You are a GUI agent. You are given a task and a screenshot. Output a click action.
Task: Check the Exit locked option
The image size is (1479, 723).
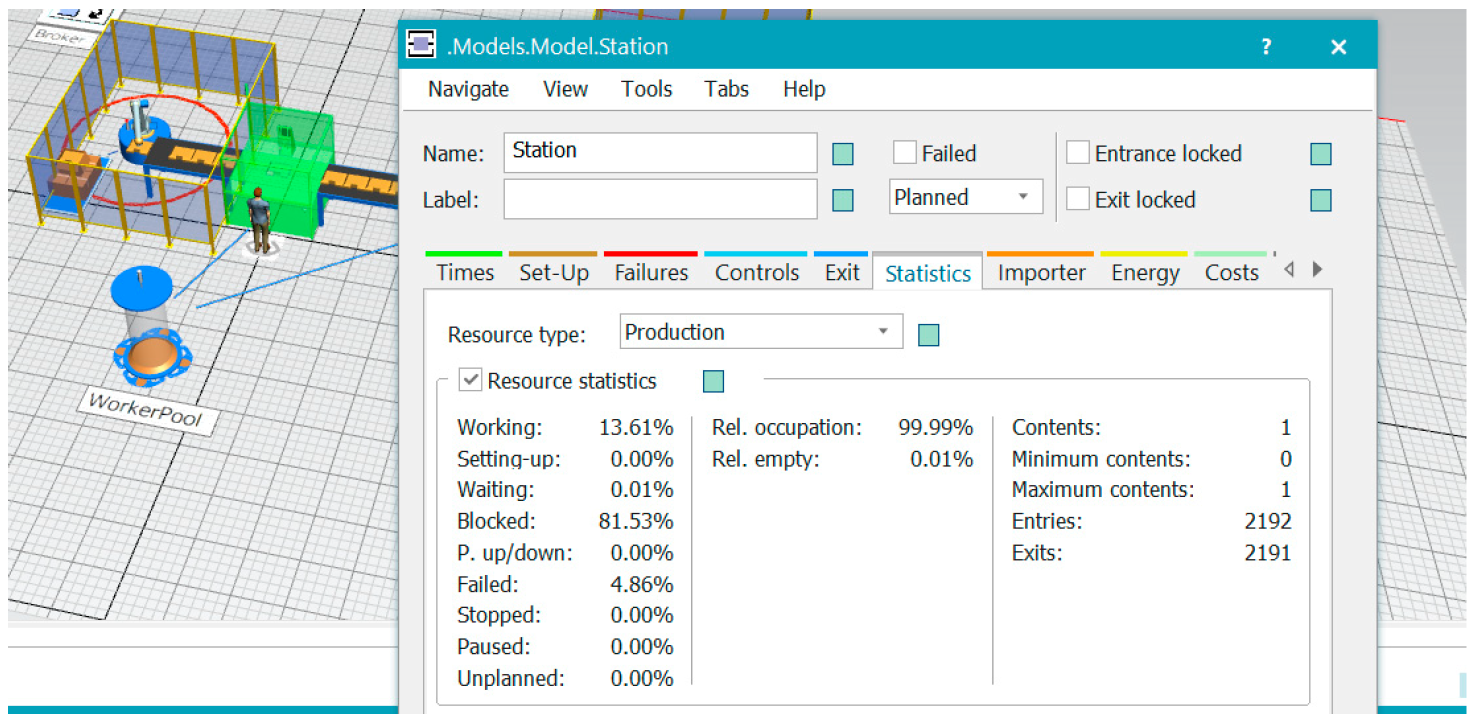(1077, 199)
